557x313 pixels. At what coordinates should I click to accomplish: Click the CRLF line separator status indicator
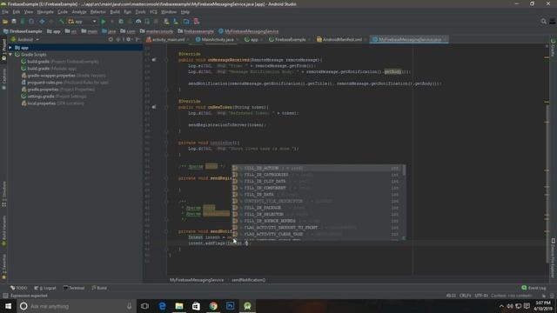pyautogui.click(x=465, y=296)
